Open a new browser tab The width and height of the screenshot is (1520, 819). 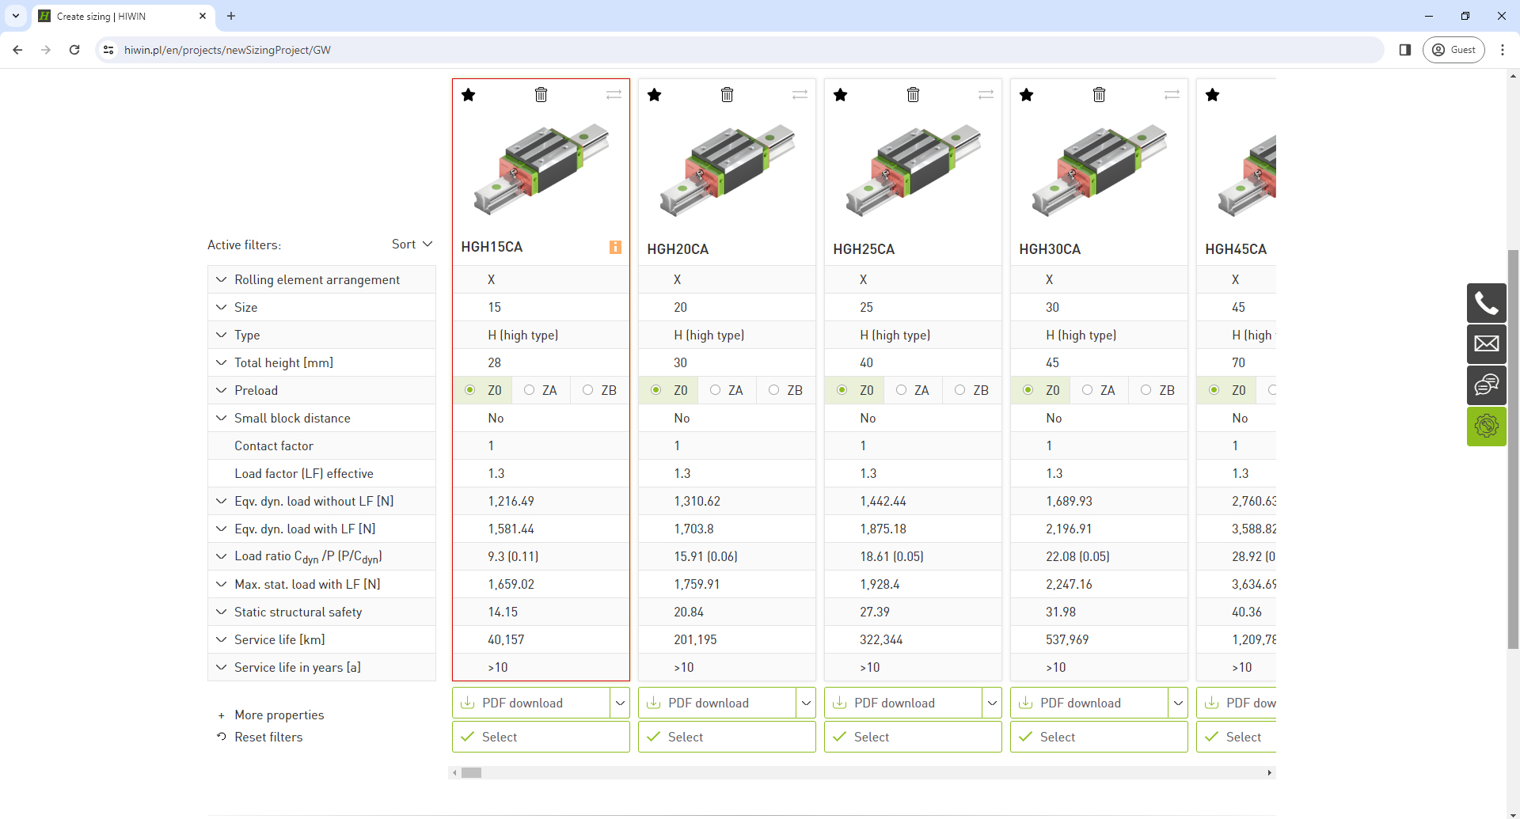[231, 16]
